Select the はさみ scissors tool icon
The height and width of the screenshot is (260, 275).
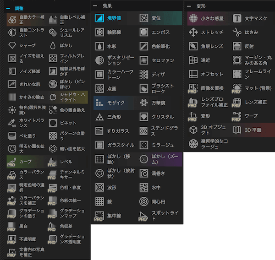click(x=237, y=32)
